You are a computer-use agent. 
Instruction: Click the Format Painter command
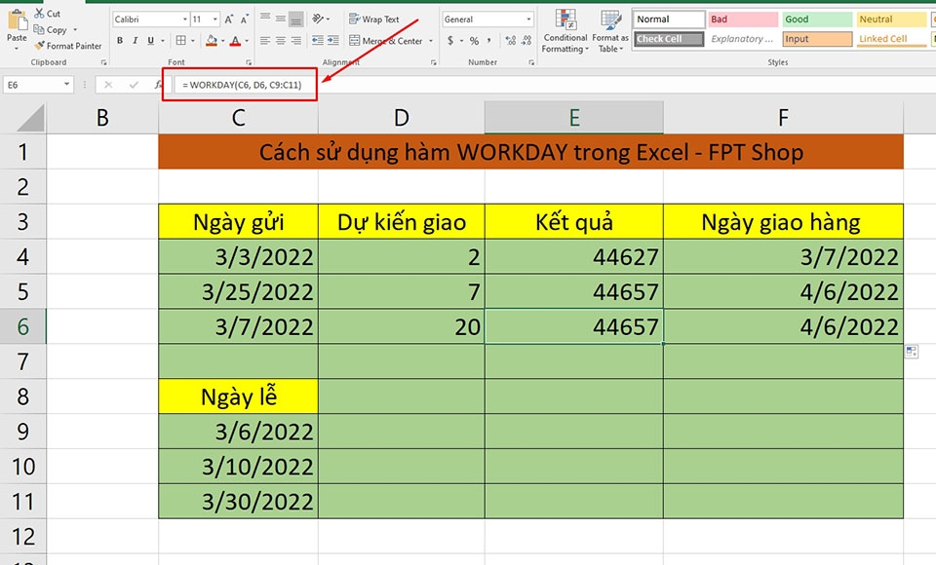click(x=68, y=46)
